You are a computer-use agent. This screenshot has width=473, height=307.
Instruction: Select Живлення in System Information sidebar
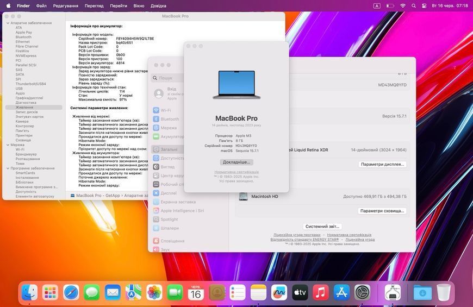(34, 108)
